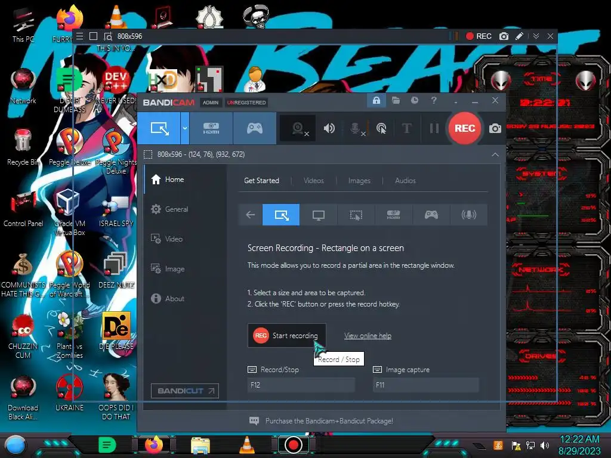This screenshot has height=458, width=611.
Task: Toggle speaker sound recording
Action: point(329,128)
